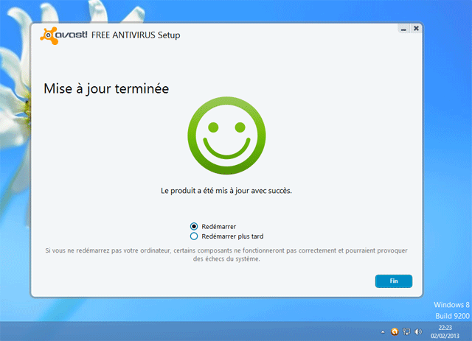Screen dimensions: 472x341
Task: Click the restart warning text paragraph
Action: (x=226, y=254)
